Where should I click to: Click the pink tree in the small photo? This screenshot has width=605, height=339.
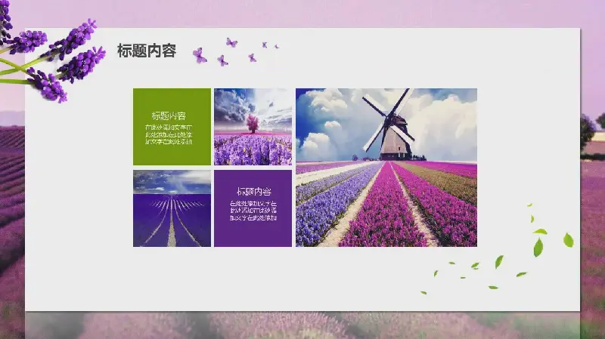coord(252,122)
